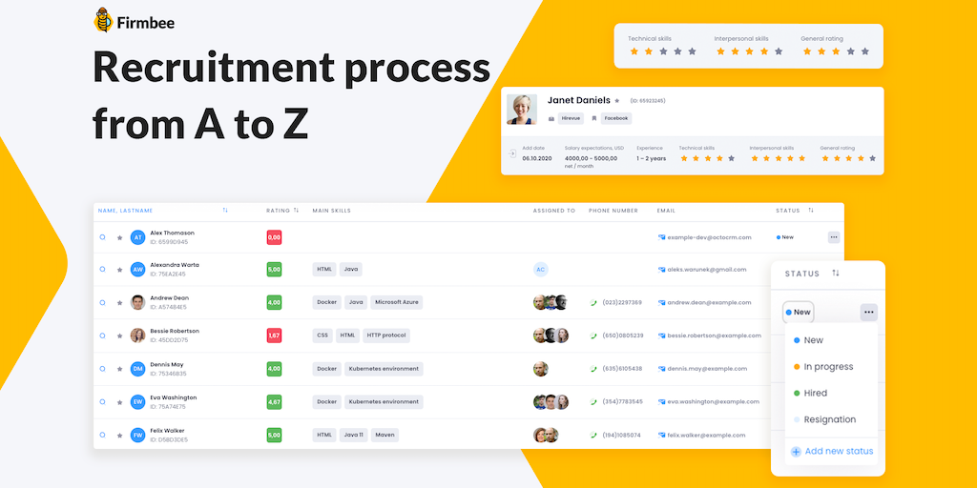This screenshot has height=488, width=977.
Task: Click the FW avatar for Felix Walker
Action: (137, 435)
